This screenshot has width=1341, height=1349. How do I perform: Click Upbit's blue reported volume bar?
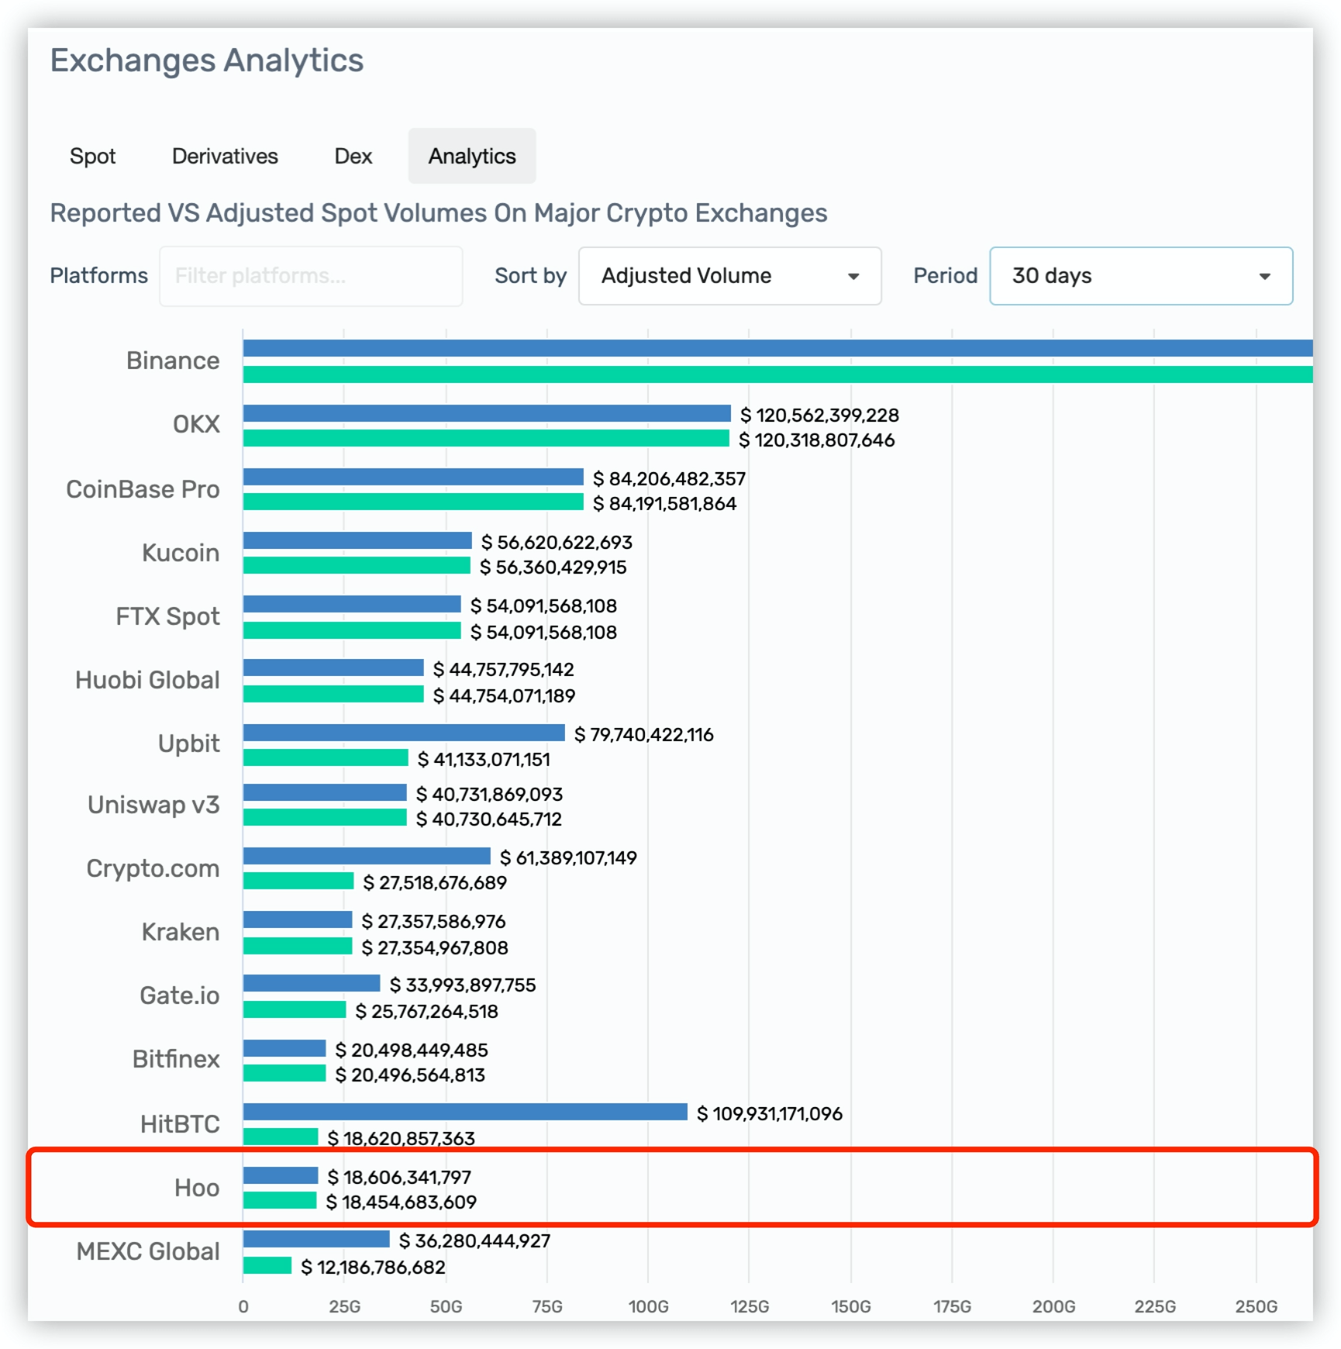[x=403, y=733]
